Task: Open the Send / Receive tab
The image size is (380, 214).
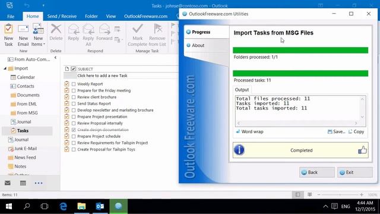Action: click(62, 16)
